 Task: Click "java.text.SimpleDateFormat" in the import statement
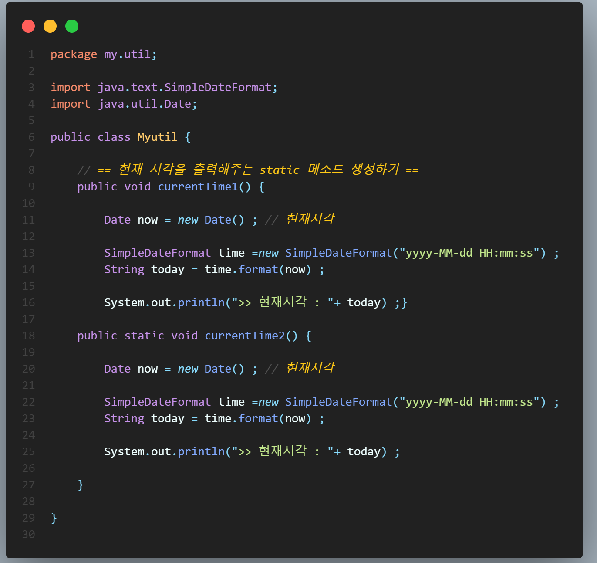click(x=185, y=88)
